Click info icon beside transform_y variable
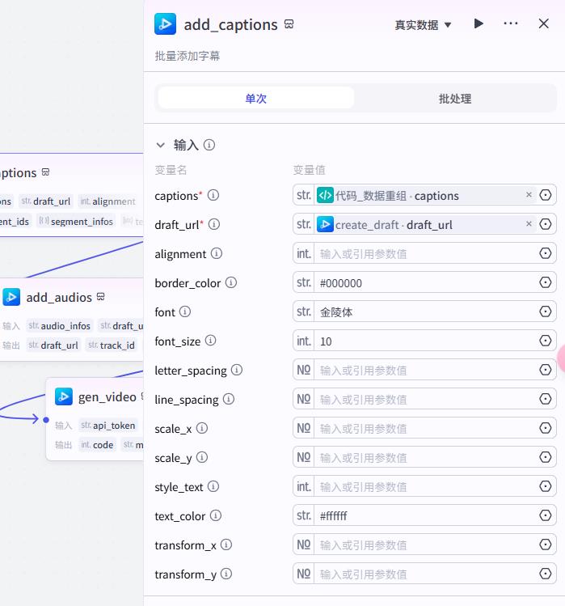Image resolution: width=565 pixels, height=606 pixels. tap(226, 574)
